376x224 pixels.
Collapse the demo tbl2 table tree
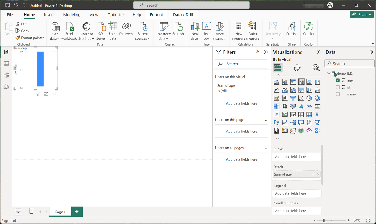[328, 73]
